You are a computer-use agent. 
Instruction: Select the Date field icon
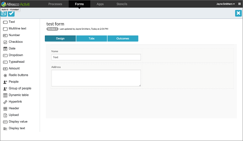click(x=5, y=49)
